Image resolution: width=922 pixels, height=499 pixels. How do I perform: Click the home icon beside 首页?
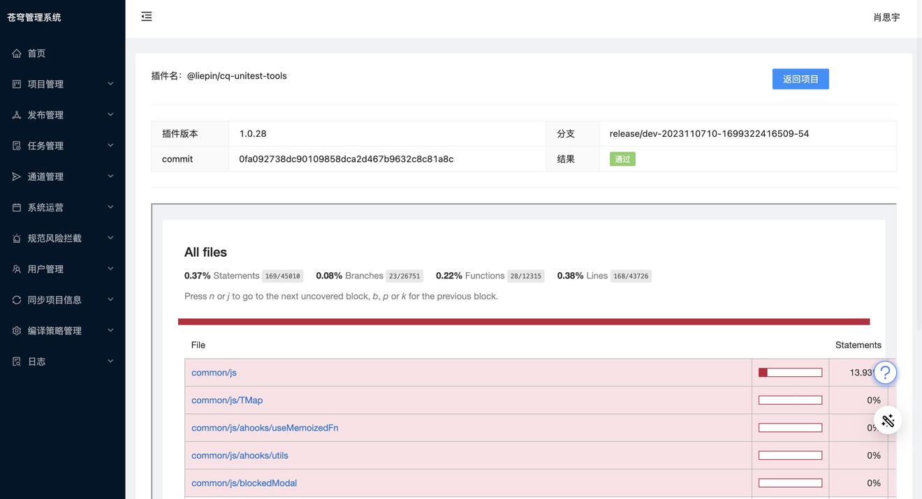point(17,54)
